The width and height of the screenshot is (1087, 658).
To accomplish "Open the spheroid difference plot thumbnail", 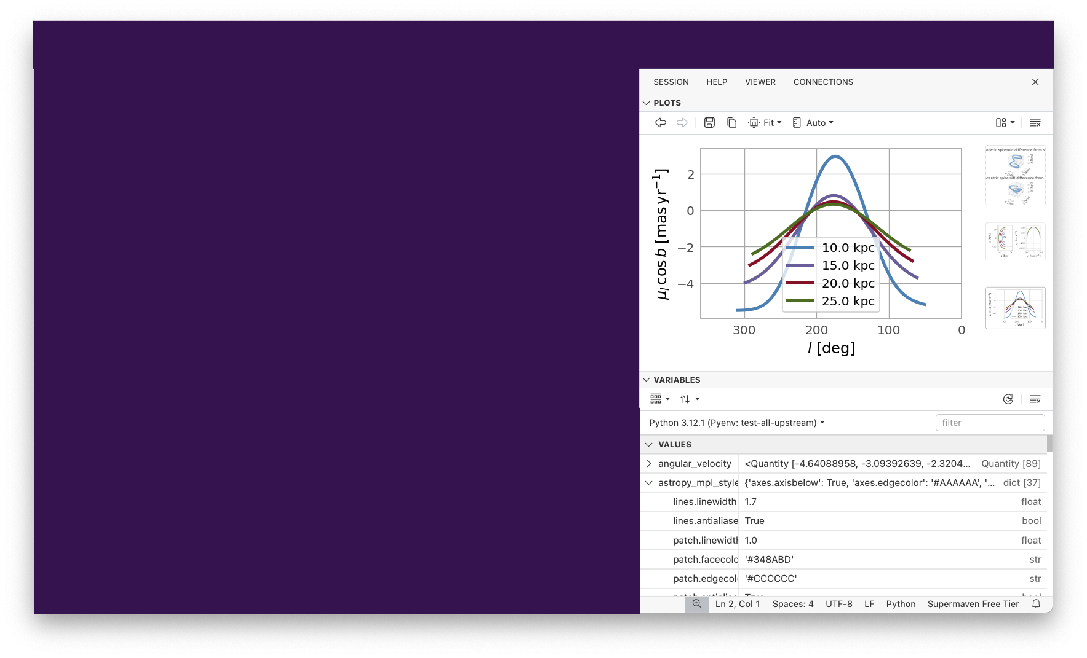I will pyautogui.click(x=1015, y=176).
